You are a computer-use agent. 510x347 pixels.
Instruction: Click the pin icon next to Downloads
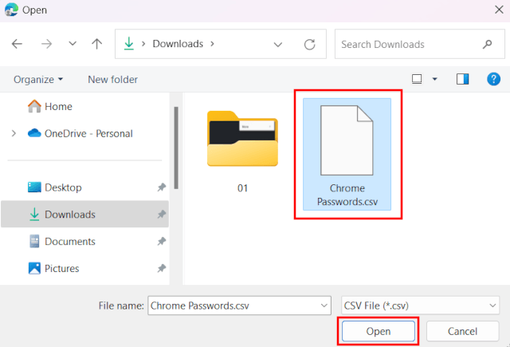(162, 215)
